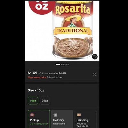Click the $1.69 current price
Image resolution: width=128 pixels, height=128 pixels.
tap(32, 73)
